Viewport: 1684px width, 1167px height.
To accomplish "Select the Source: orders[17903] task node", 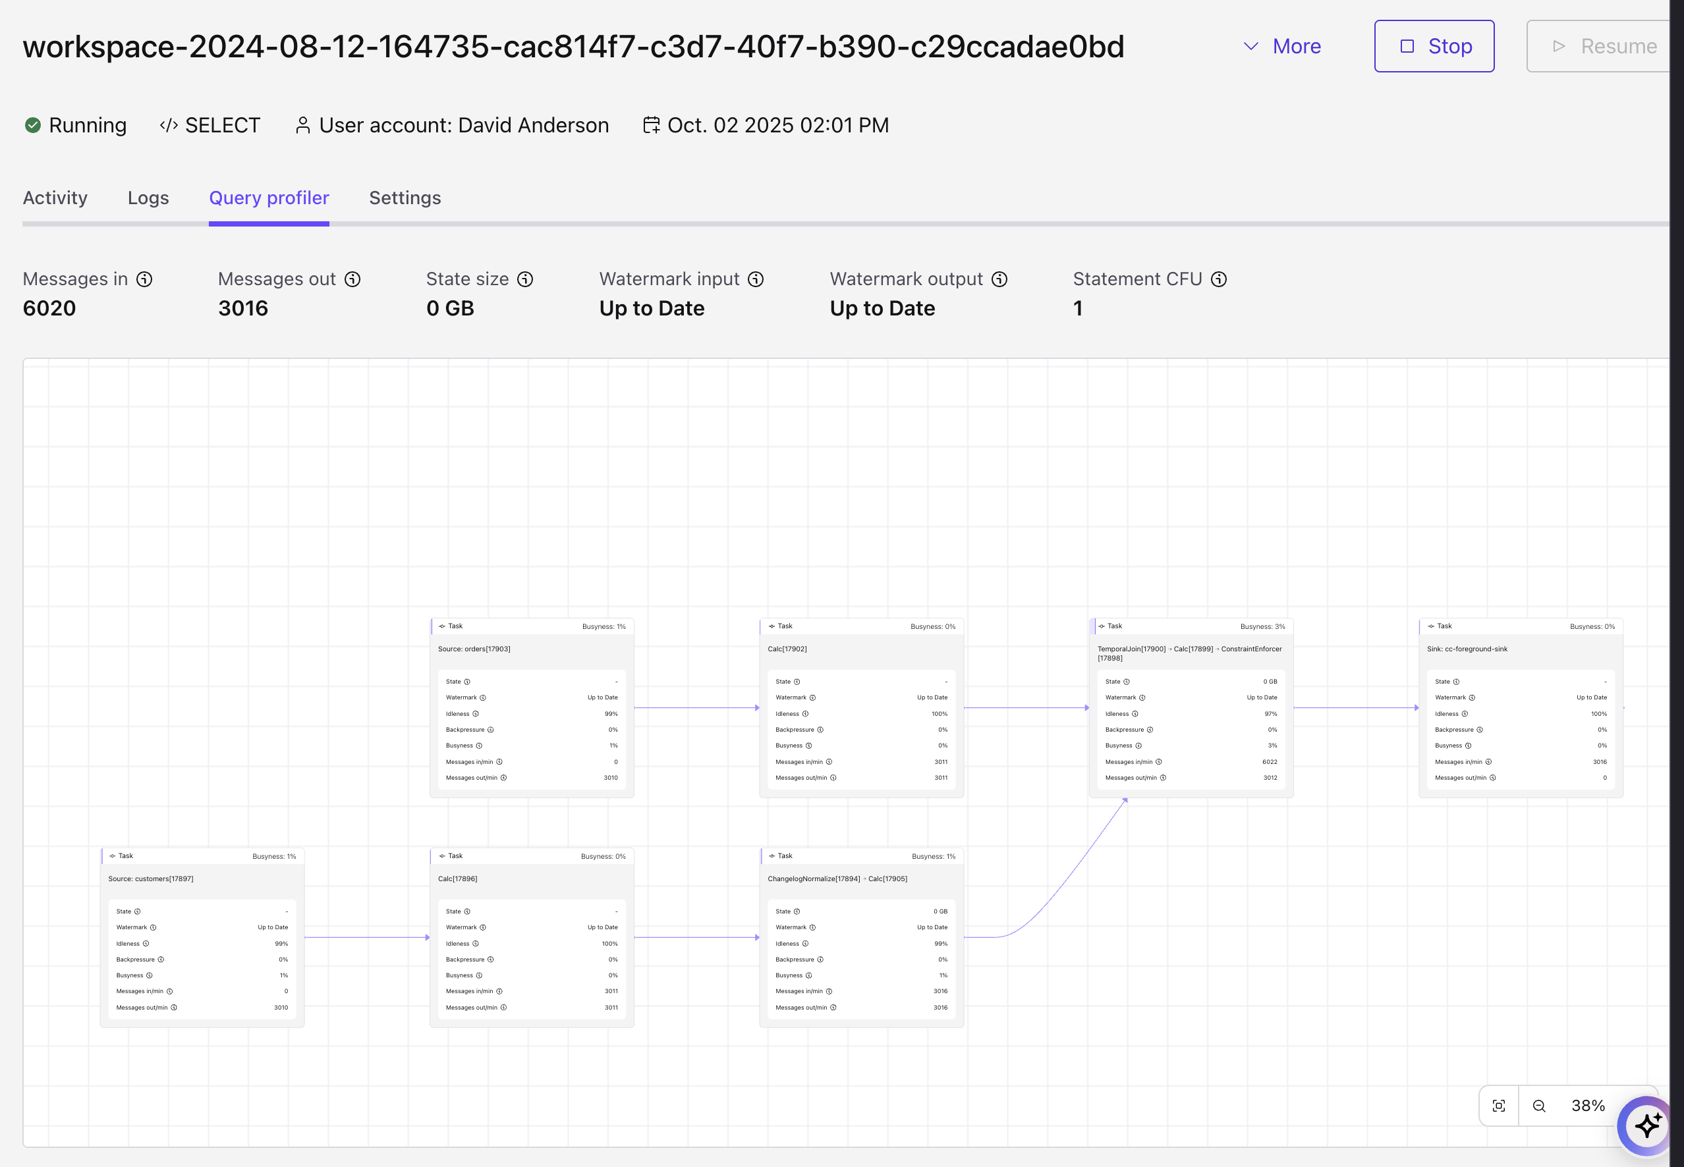I will 532,649.
